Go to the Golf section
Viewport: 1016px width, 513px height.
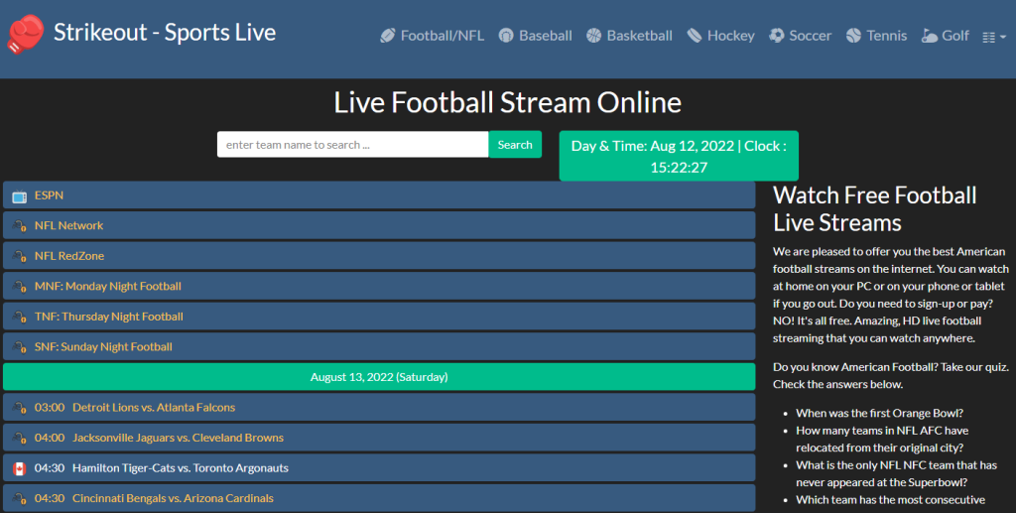(x=955, y=36)
